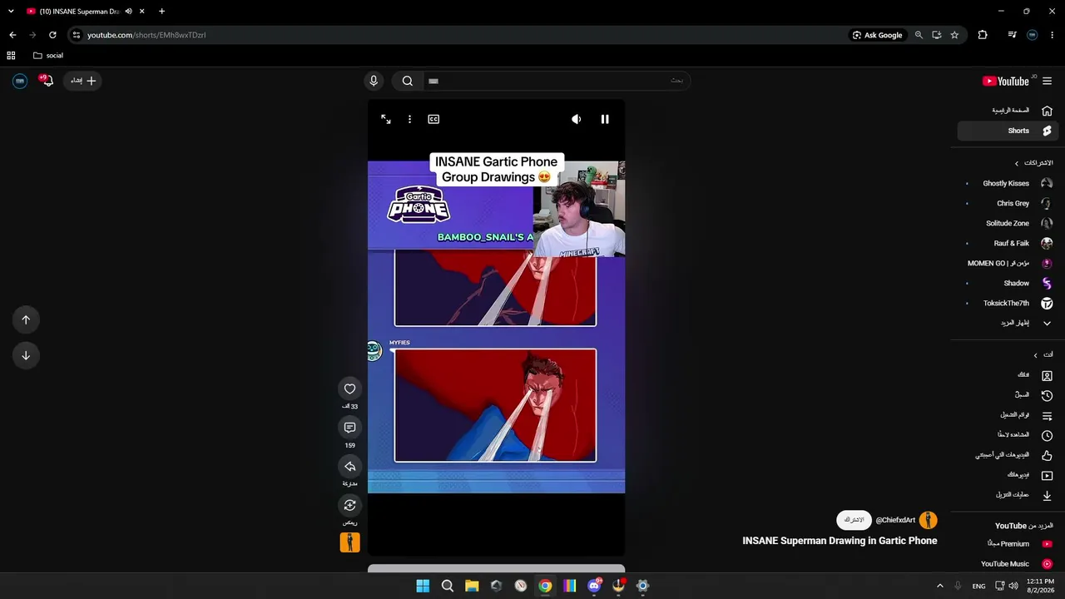Open the Rauf & Faik channel
Viewport: 1065px width, 599px height.
point(1007,243)
